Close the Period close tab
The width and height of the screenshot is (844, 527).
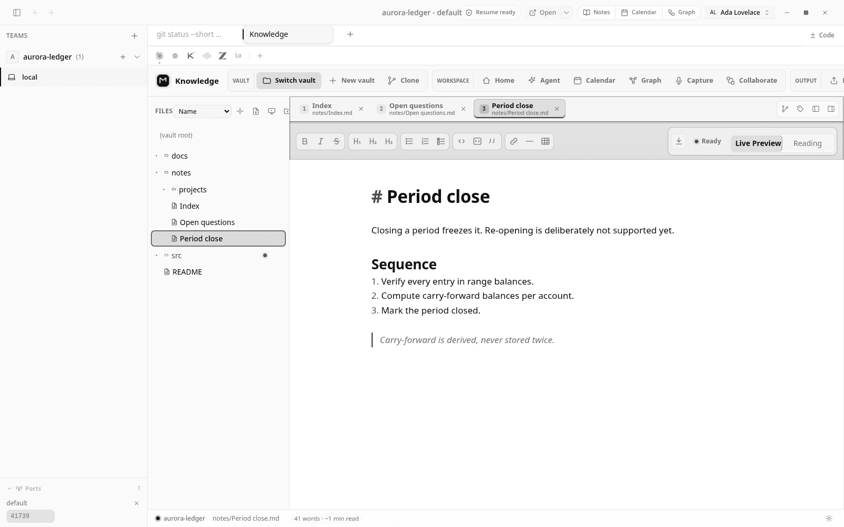pos(557,109)
